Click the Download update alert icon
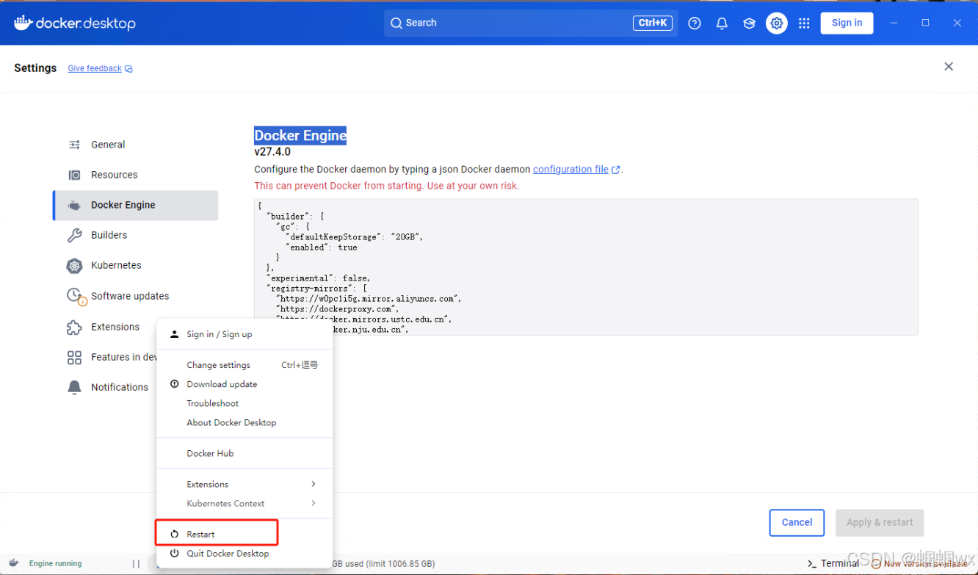Screen dimensions: 978x575 (x=175, y=384)
